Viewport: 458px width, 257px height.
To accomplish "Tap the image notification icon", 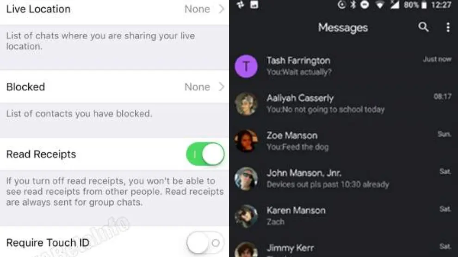I will click(254, 5).
